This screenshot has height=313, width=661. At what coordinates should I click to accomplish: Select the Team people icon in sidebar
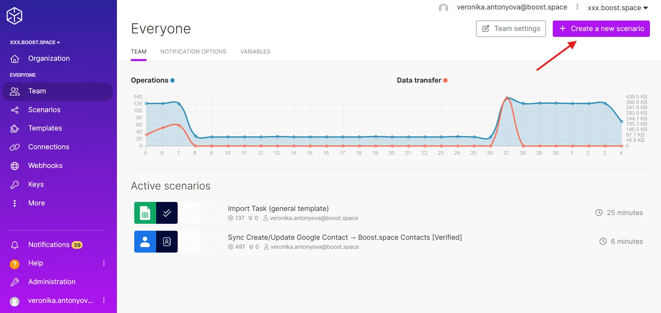(15, 91)
